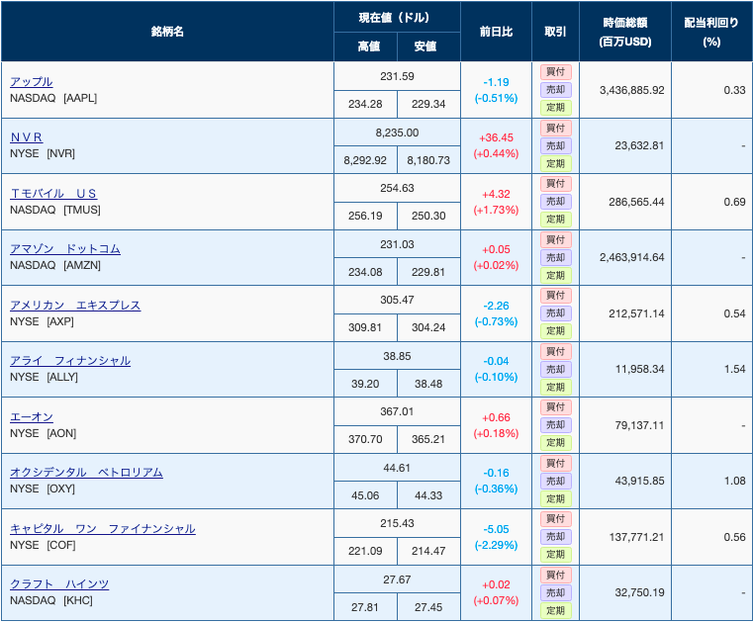The width and height of the screenshot is (753, 623).
Task: Click 買付 button for KHC
Action: (x=556, y=576)
